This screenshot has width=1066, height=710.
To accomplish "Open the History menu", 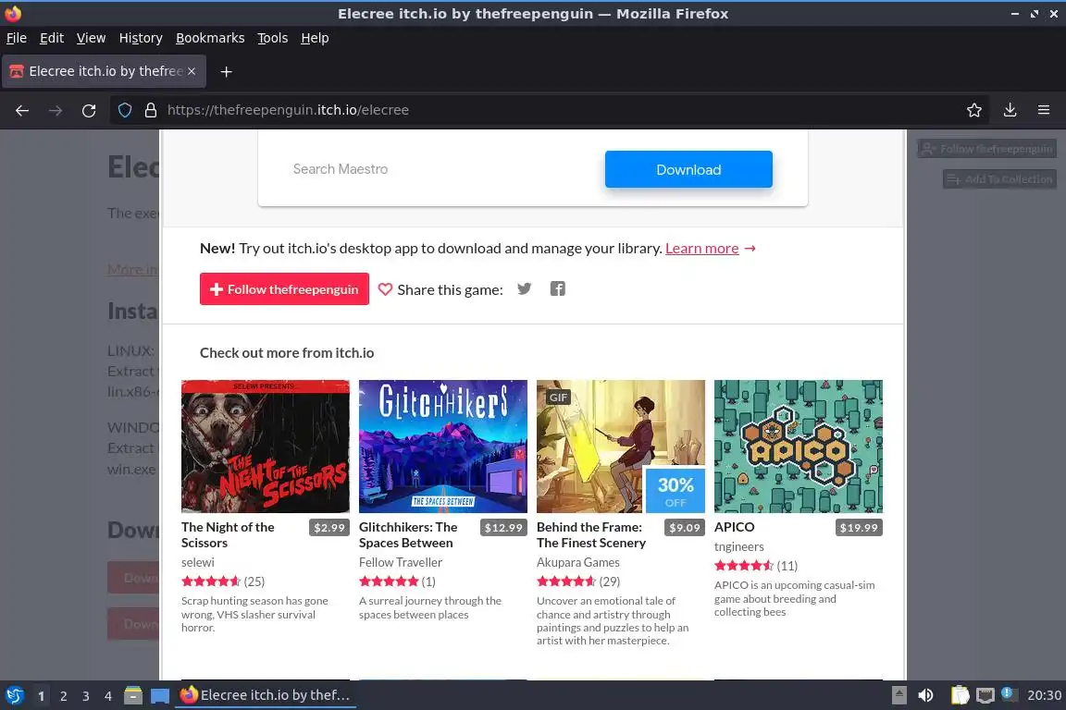I will 141,38.
